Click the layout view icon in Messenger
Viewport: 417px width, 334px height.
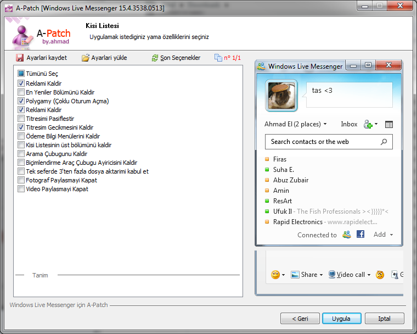point(389,125)
